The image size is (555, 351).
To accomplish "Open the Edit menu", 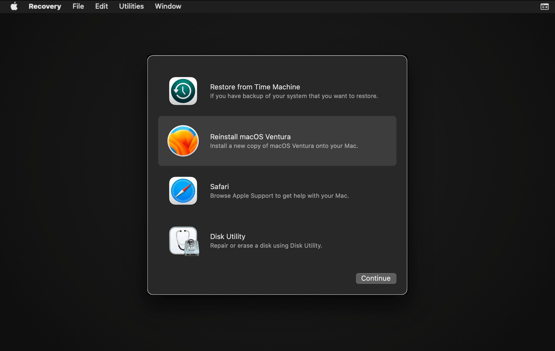I will 101,6.
